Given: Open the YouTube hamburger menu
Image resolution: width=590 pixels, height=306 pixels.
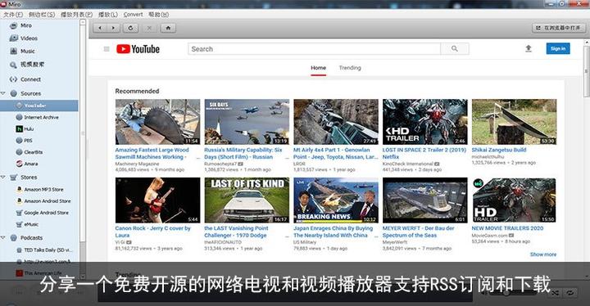Looking at the screenshot, I should (x=107, y=49).
